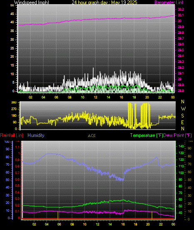Viewport: 194px width, 230px height.
Task: Click windspeed axis value 25
Action: pyautogui.click(x=12, y=48)
